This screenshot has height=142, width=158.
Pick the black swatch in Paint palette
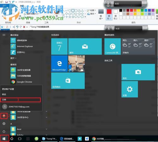point(121,10)
